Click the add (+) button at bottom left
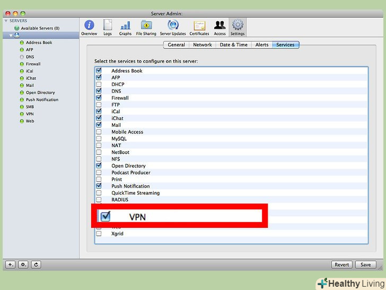The width and height of the screenshot is (386, 290). click(x=11, y=265)
